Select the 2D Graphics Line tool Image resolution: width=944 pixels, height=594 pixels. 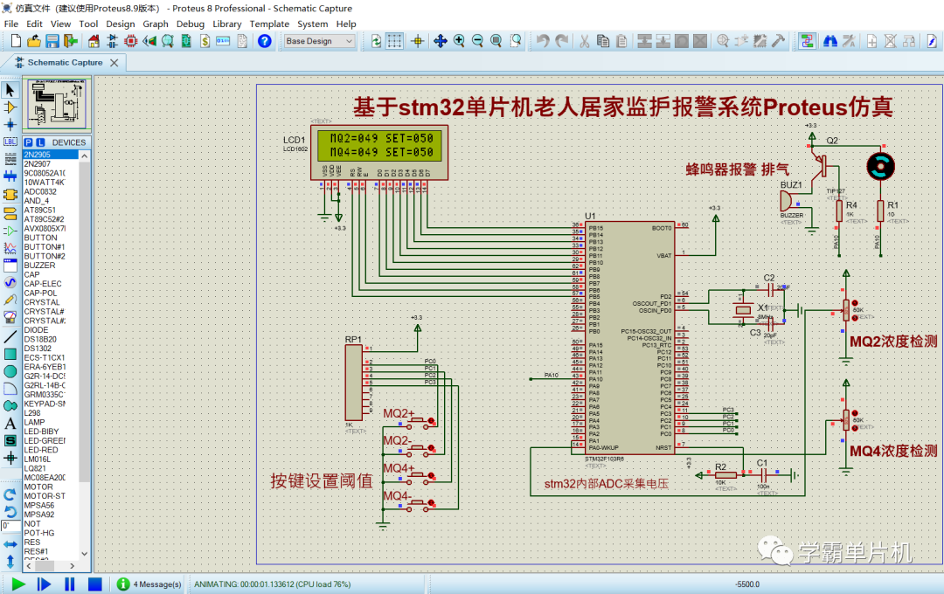(x=10, y=337)
